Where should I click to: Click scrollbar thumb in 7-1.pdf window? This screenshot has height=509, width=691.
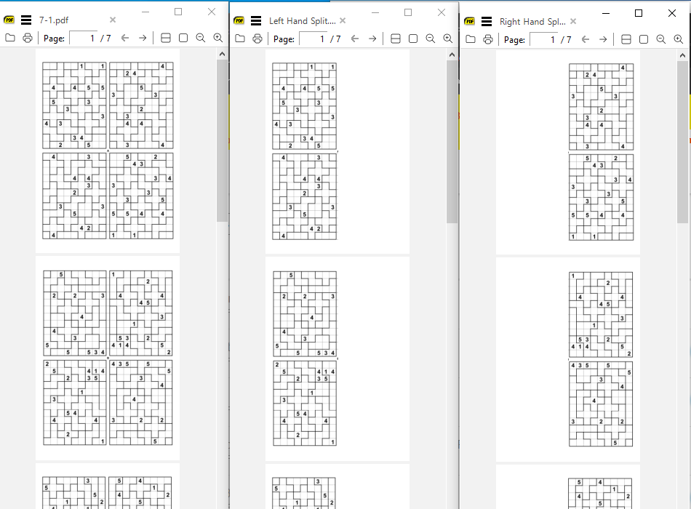coord(222,140)
